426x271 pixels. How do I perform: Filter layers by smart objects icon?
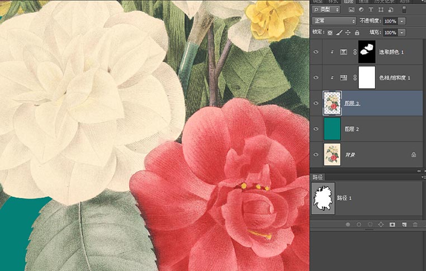pyautogui.click(x=391, y=9)
